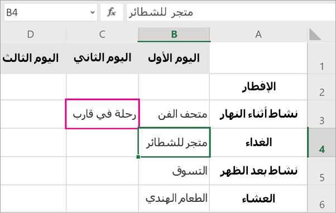Select row 2 header
Screen dimensions: 336x213
click(x=321, y=87)
